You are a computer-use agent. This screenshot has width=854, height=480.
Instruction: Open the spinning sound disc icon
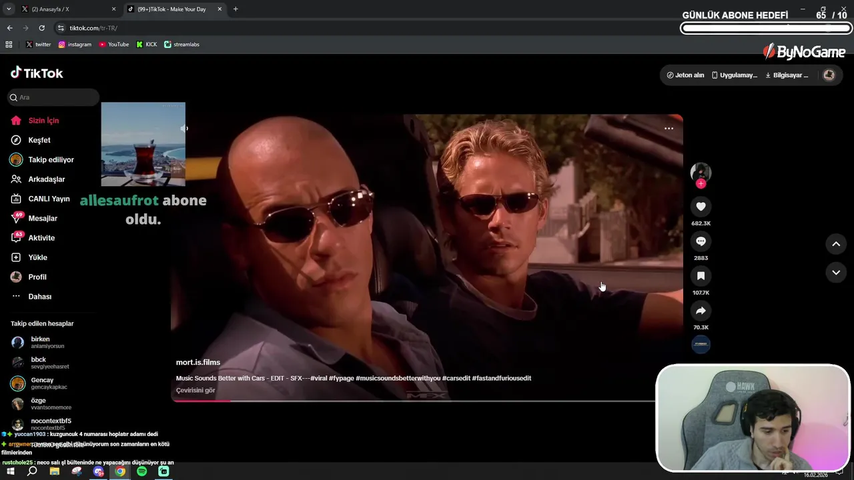[701, 345]
